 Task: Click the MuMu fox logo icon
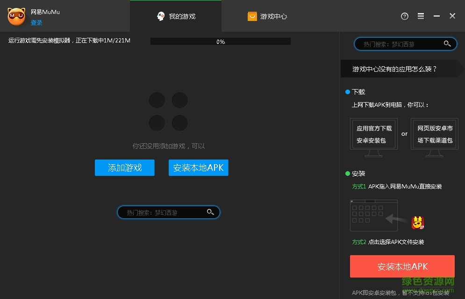tap(16, 16)
